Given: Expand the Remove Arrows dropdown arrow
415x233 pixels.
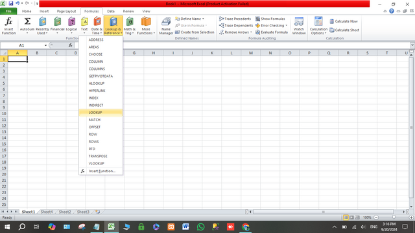Looking at the screenshot, I should pyautogui.click(x=251, y=32).
